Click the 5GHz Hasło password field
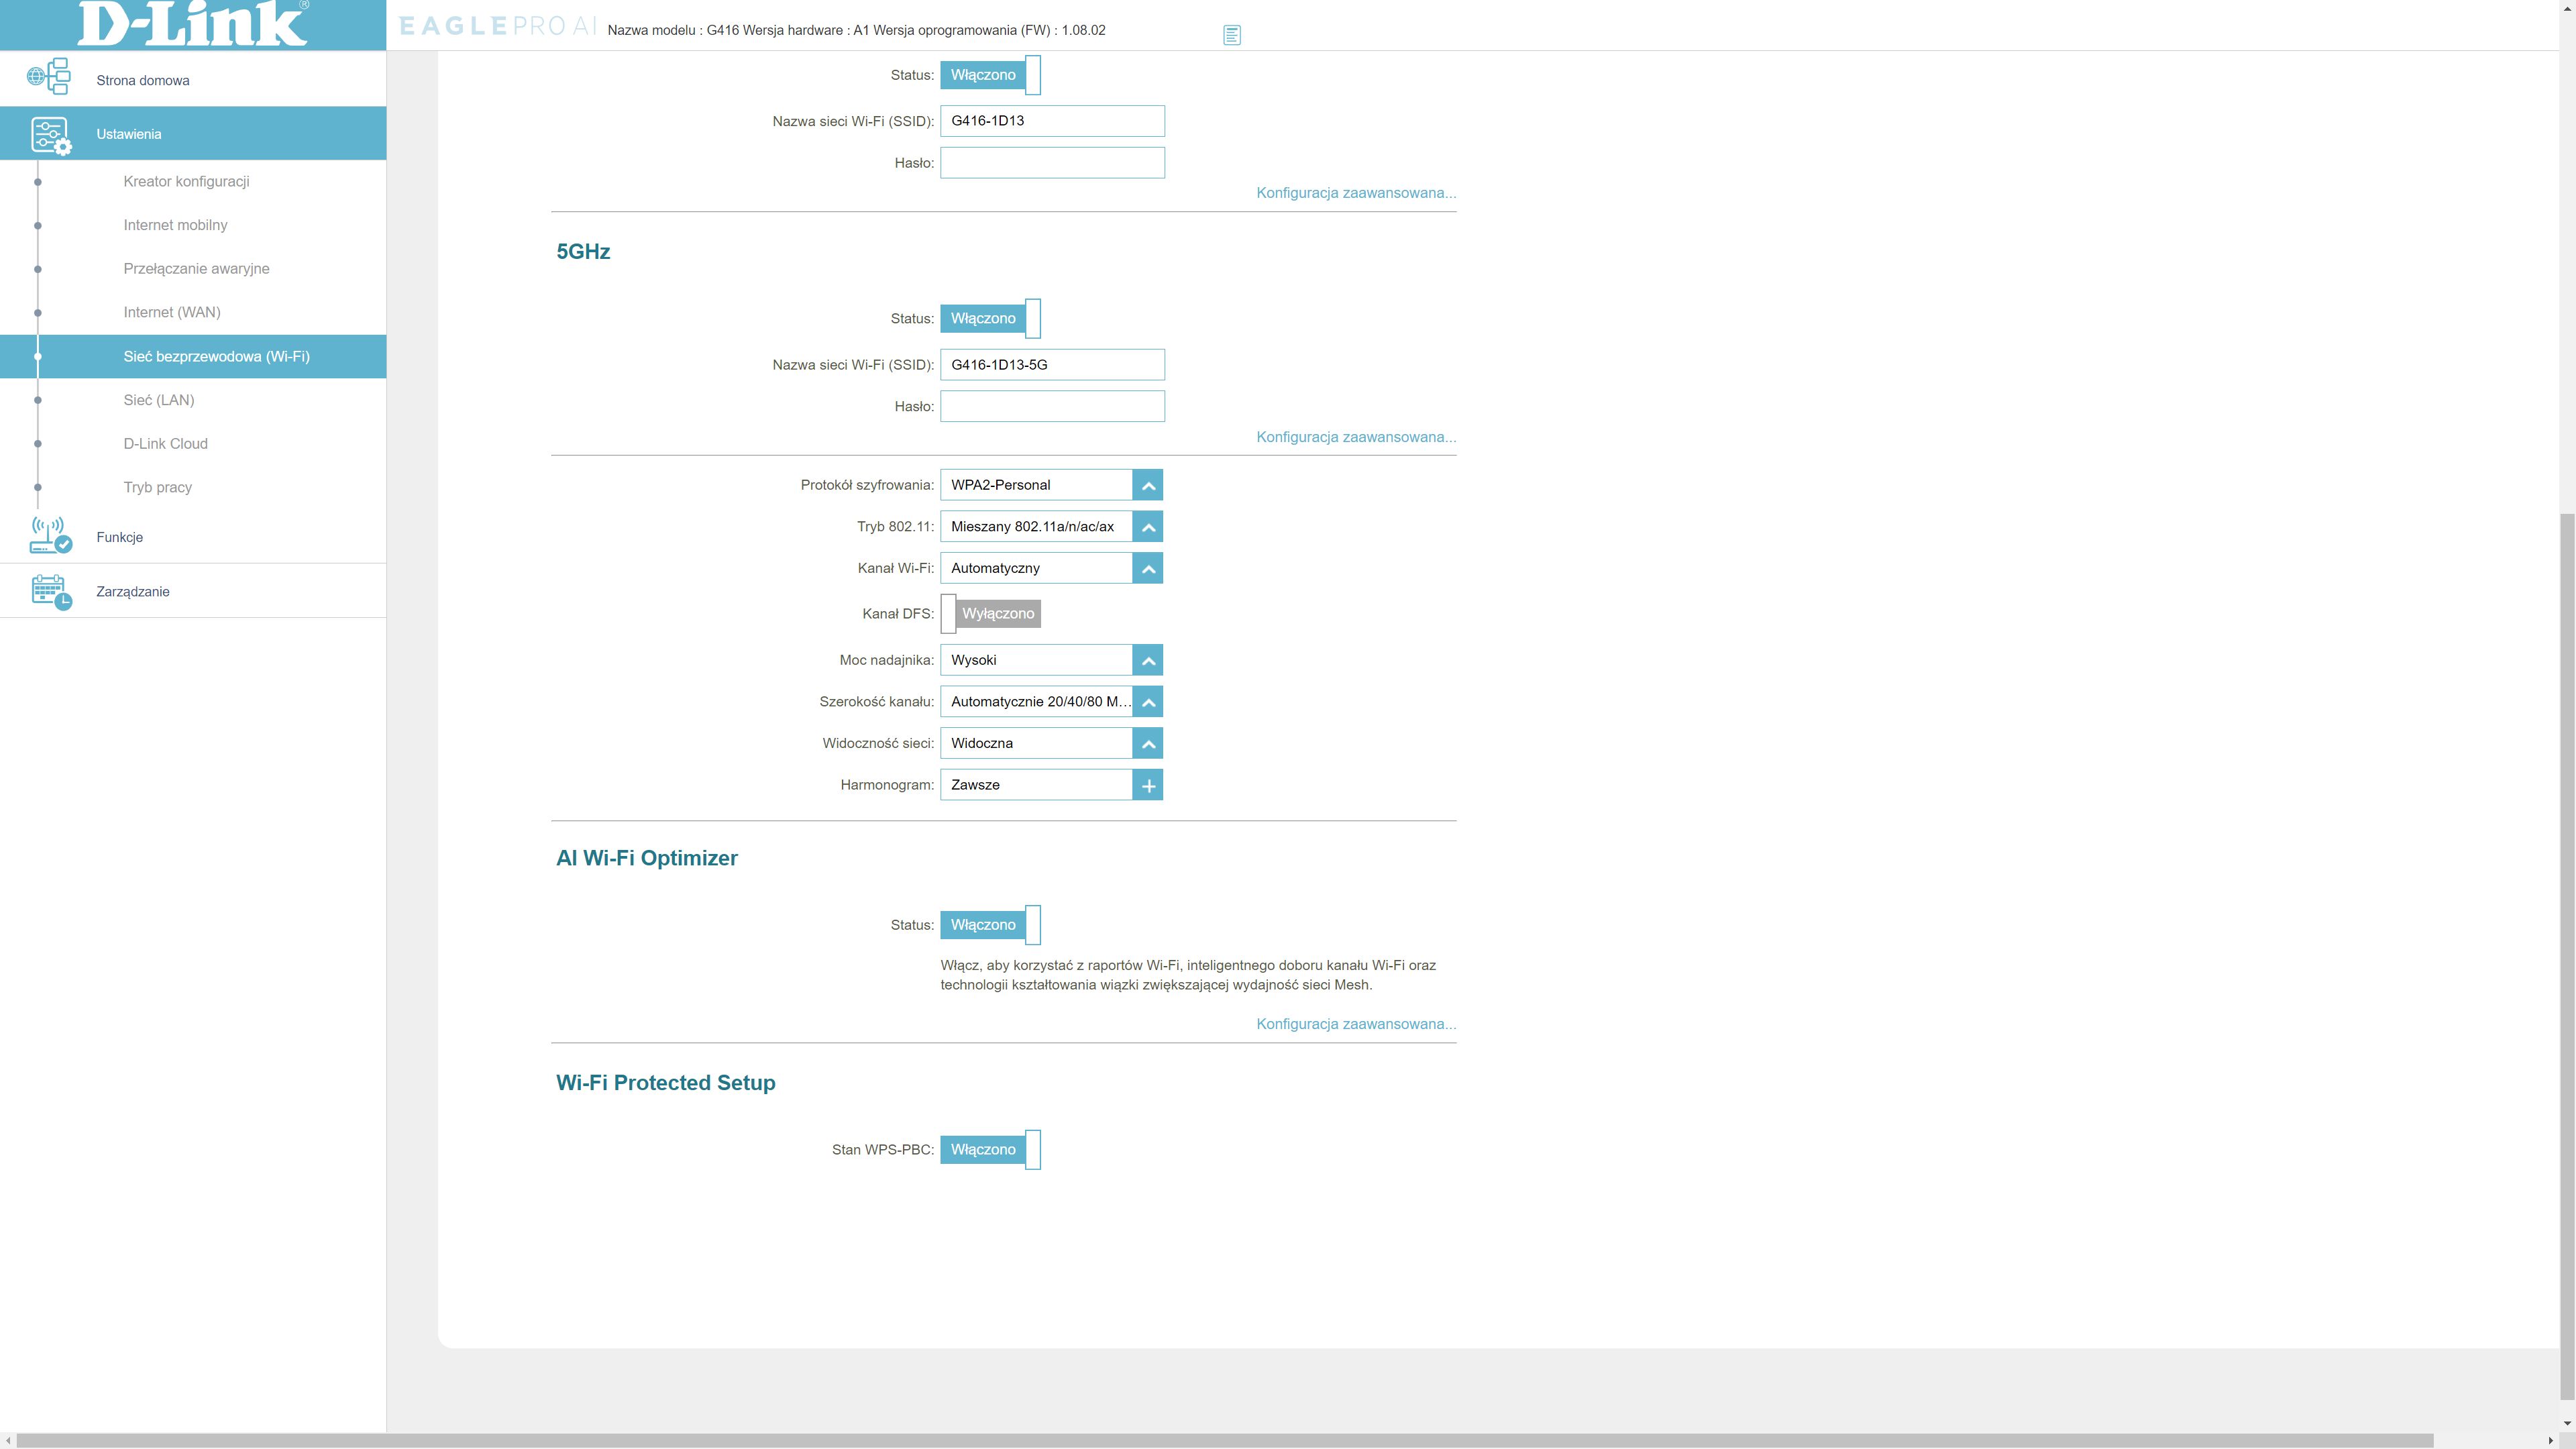The height and width of the screenshot is (1449, 2576). pos(1052,407)
